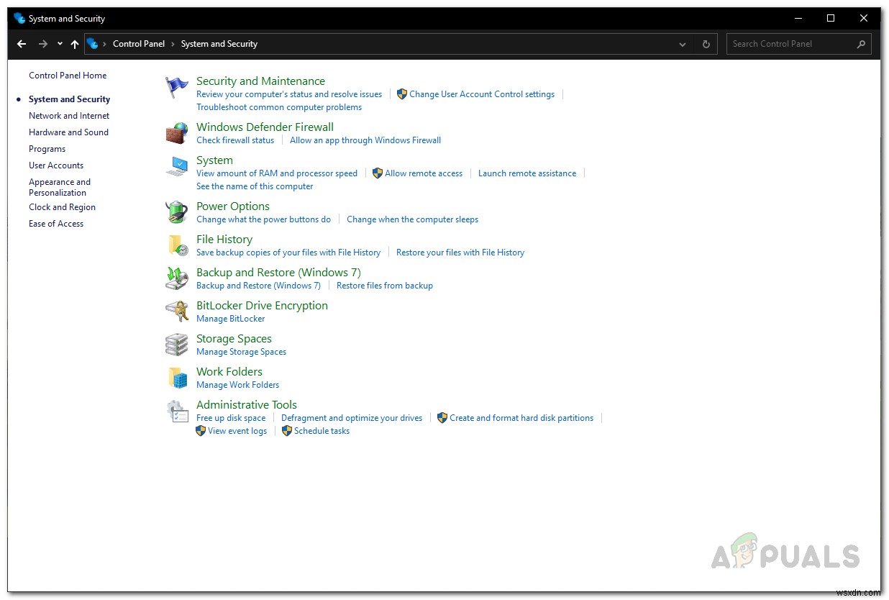This screenshot has width=889, height=600.
Task: Click Save backup copies with File History
Action: (x=288, y=253)
